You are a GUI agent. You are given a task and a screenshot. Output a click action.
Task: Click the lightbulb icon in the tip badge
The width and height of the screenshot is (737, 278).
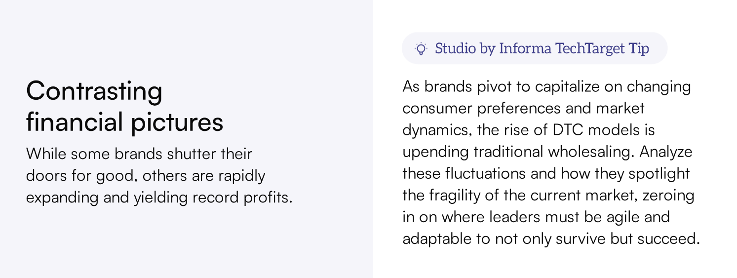tap(421, 48)
